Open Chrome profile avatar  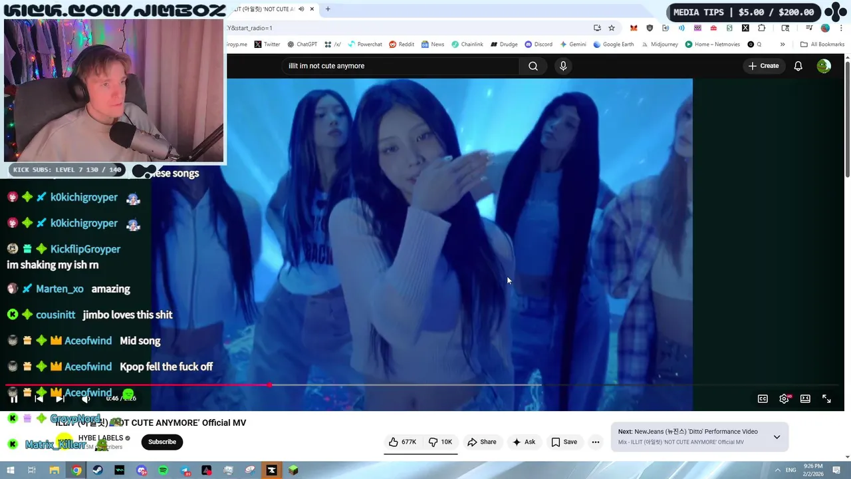coord(825,28)
